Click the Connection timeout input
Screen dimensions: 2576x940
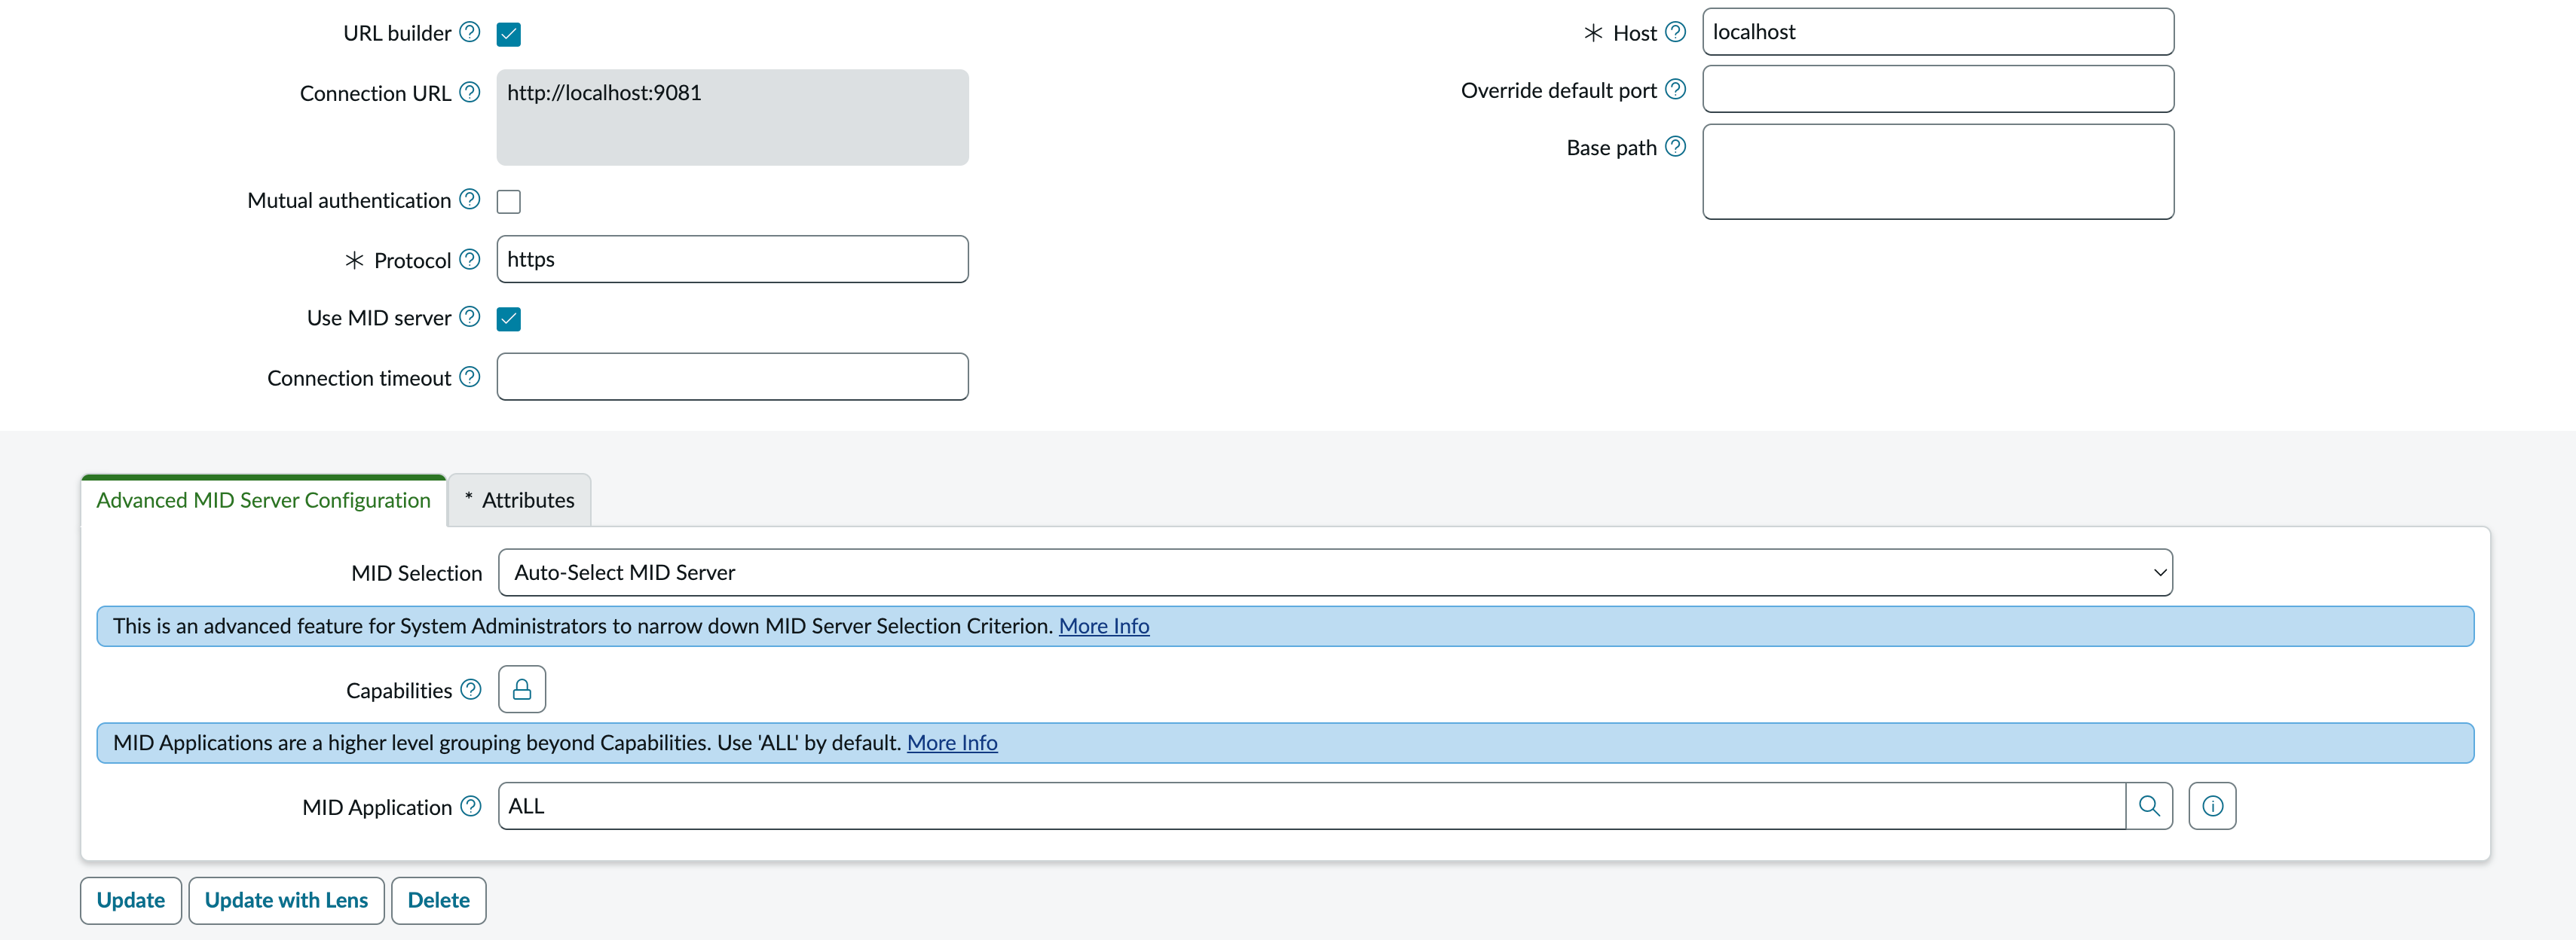732,377
